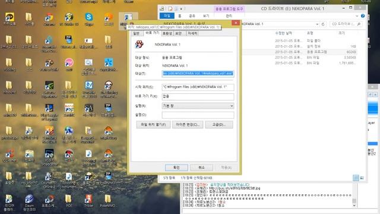The image size is (380, 214).
Task: Launch the SA Sudden Attack shortcut
Action: click(88, 109)
